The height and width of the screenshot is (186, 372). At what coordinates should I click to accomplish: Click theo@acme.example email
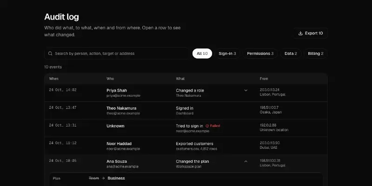(123, 113)
